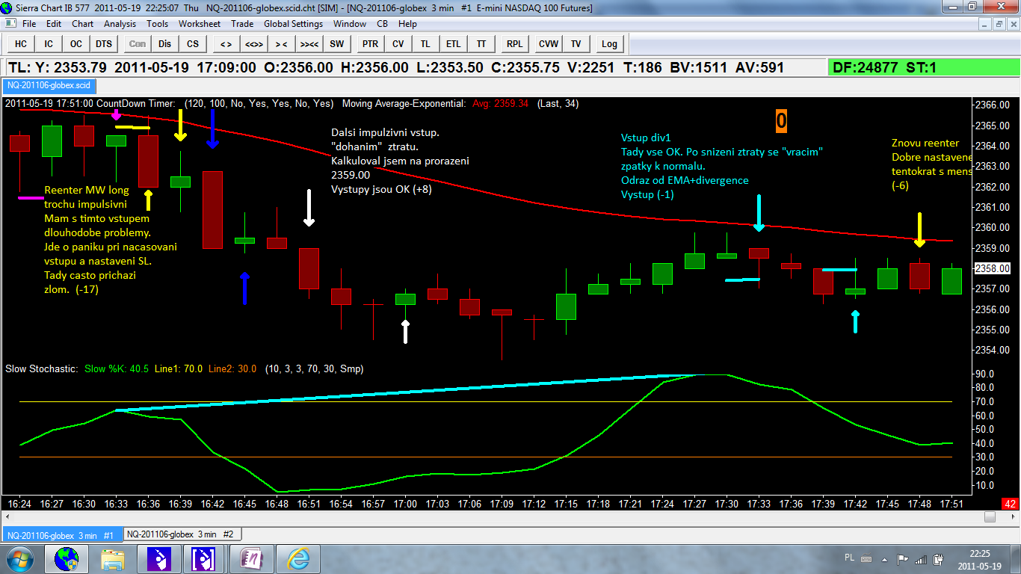Click the '< >' toolbar button
1021x574 pixels.
(226, 43)
